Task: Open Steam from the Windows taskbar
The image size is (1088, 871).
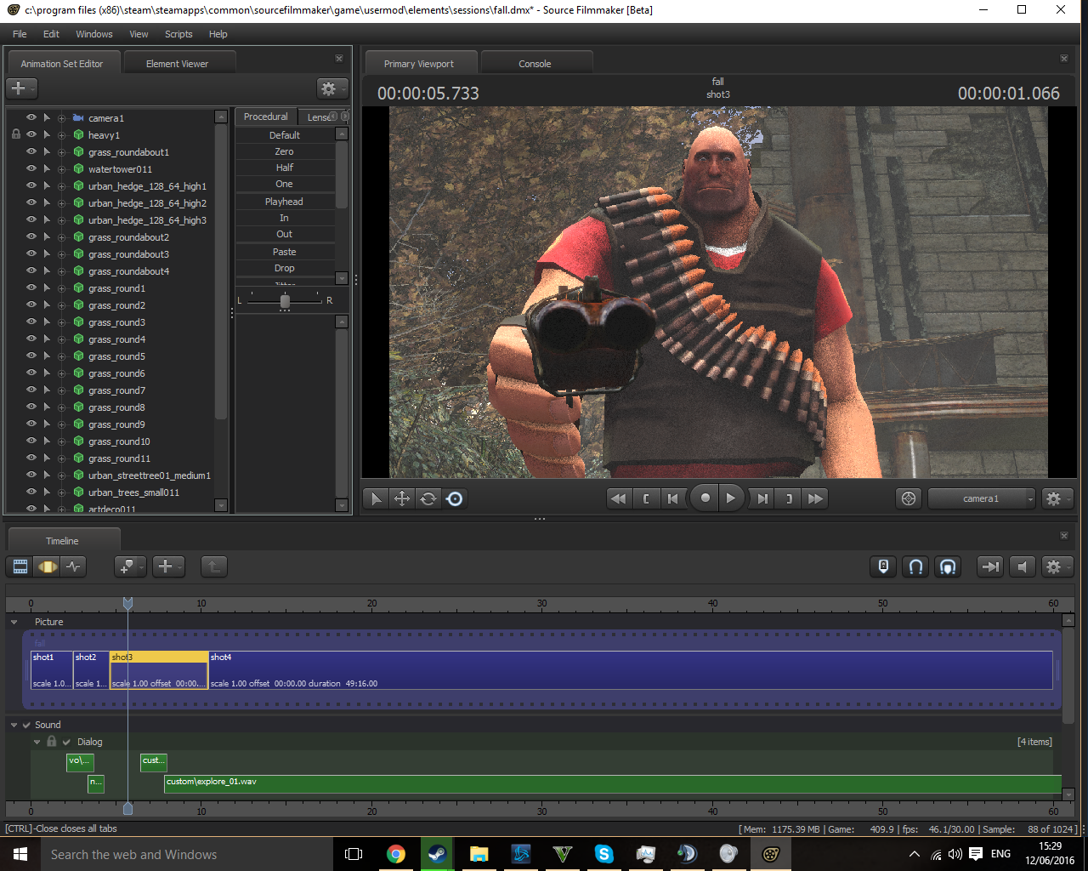Action: pyautogui.click(x=437, y=854)
